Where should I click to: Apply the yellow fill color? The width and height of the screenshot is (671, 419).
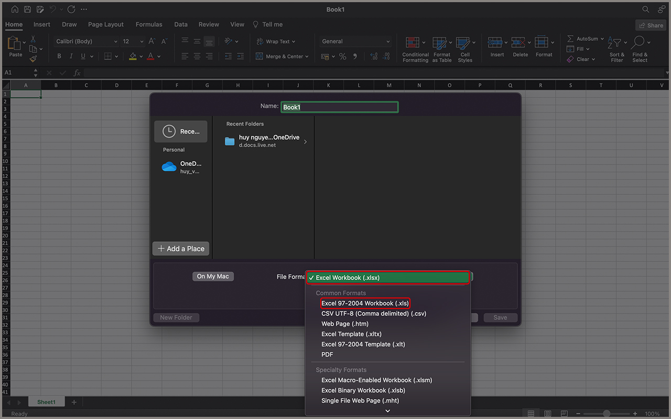(133, 56)
